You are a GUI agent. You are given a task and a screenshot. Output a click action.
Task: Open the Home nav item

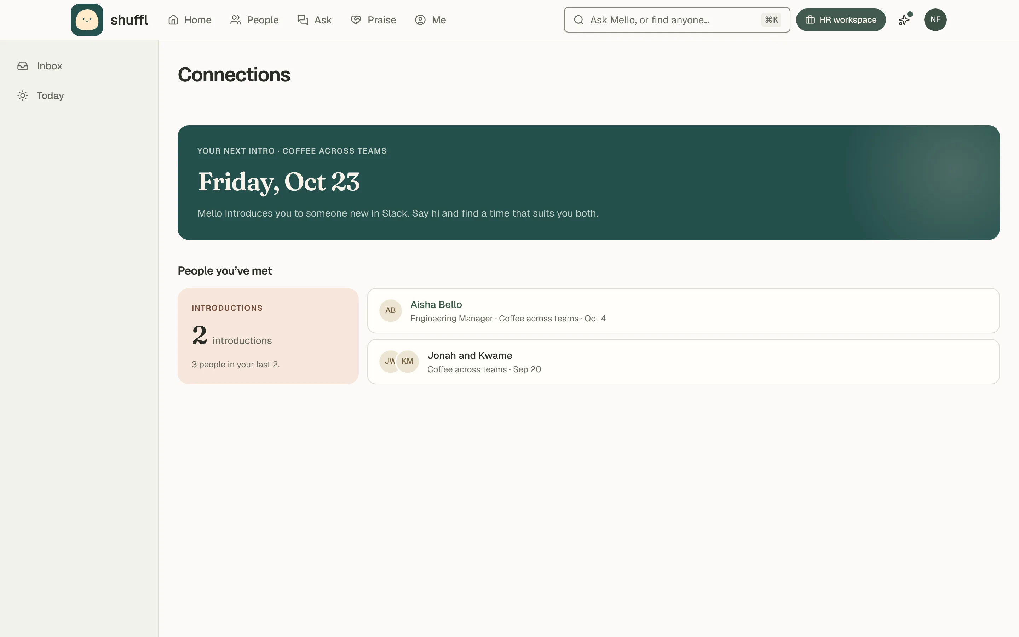coord(190,20)
